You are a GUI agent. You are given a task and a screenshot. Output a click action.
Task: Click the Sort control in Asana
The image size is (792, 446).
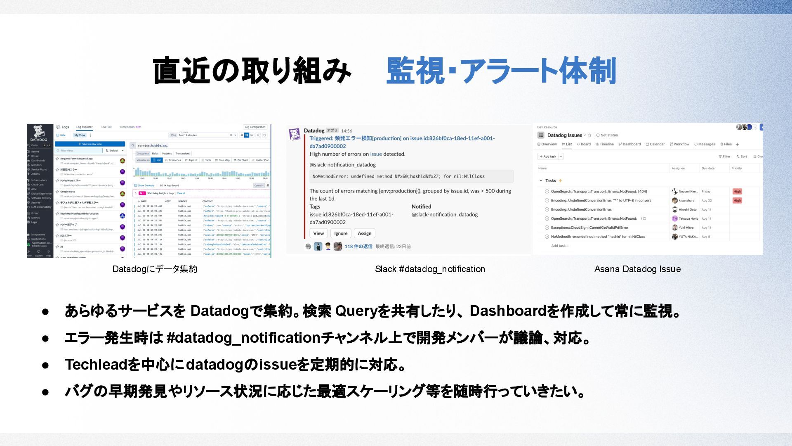click(x=742, y=157)
